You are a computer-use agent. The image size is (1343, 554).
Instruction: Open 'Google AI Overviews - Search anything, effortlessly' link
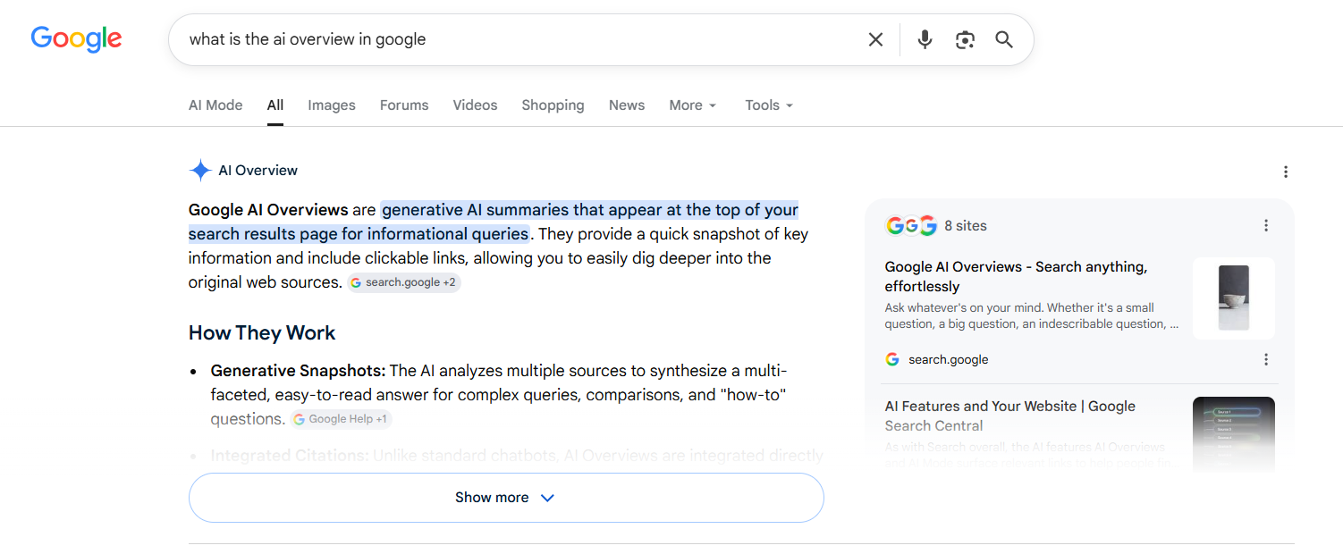click(x=1016, y=276)
